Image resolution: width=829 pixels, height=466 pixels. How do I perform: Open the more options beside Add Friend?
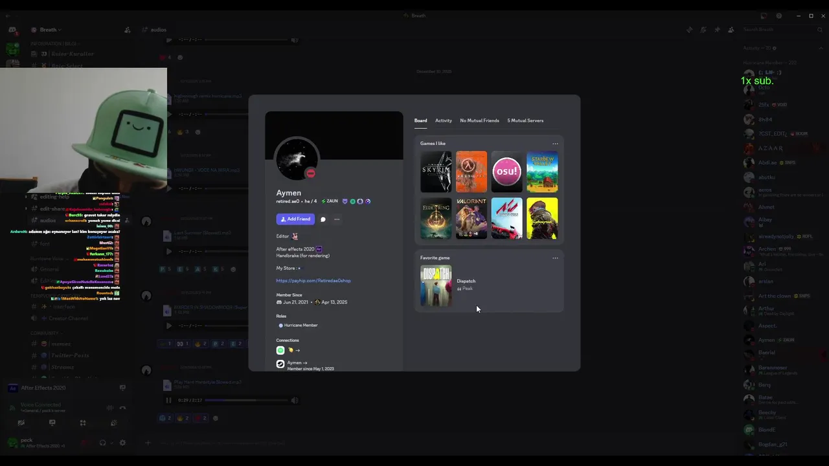(x=337, y=219)
